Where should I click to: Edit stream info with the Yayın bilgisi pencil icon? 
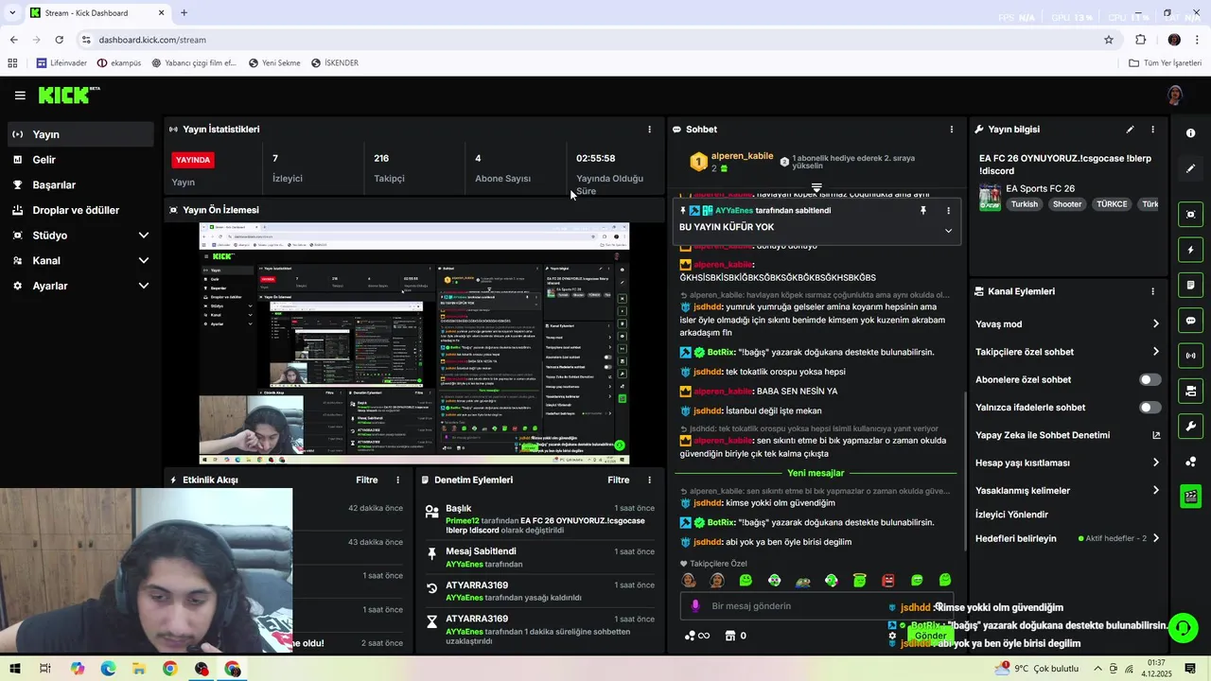1130,130
